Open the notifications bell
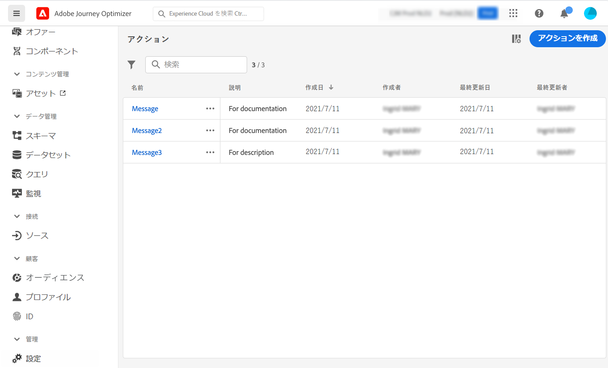Viewport: 608px width, 368px height. pyautogui.click(x=564, y=13)
